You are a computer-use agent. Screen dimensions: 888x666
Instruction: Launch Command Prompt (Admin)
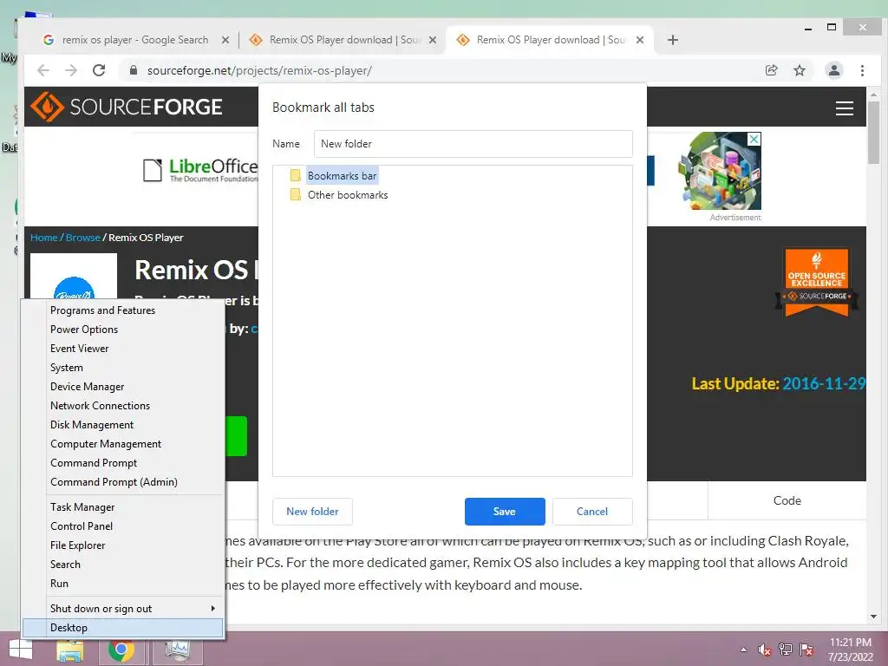[123, 482]
